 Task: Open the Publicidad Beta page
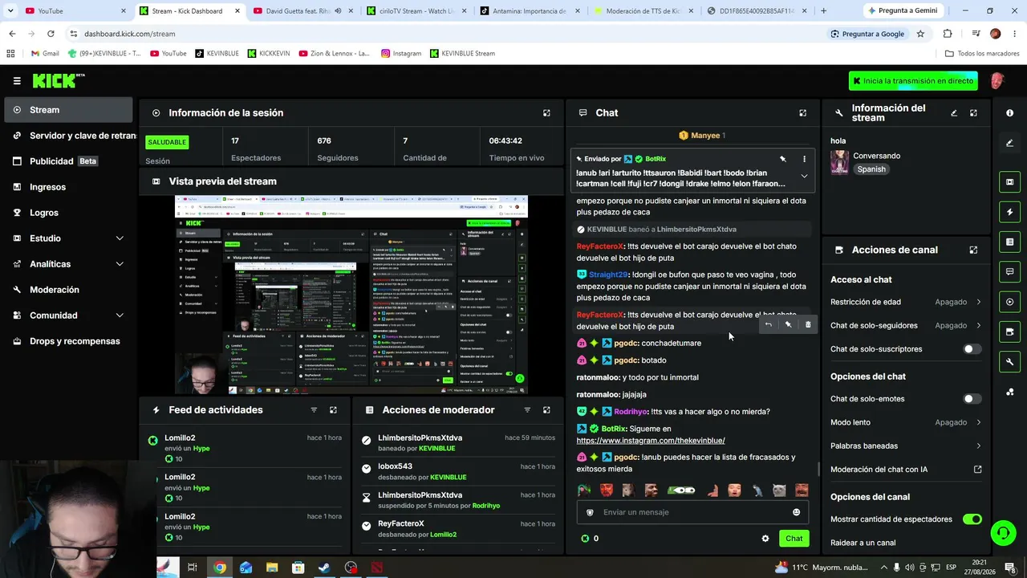coord(68,161)
